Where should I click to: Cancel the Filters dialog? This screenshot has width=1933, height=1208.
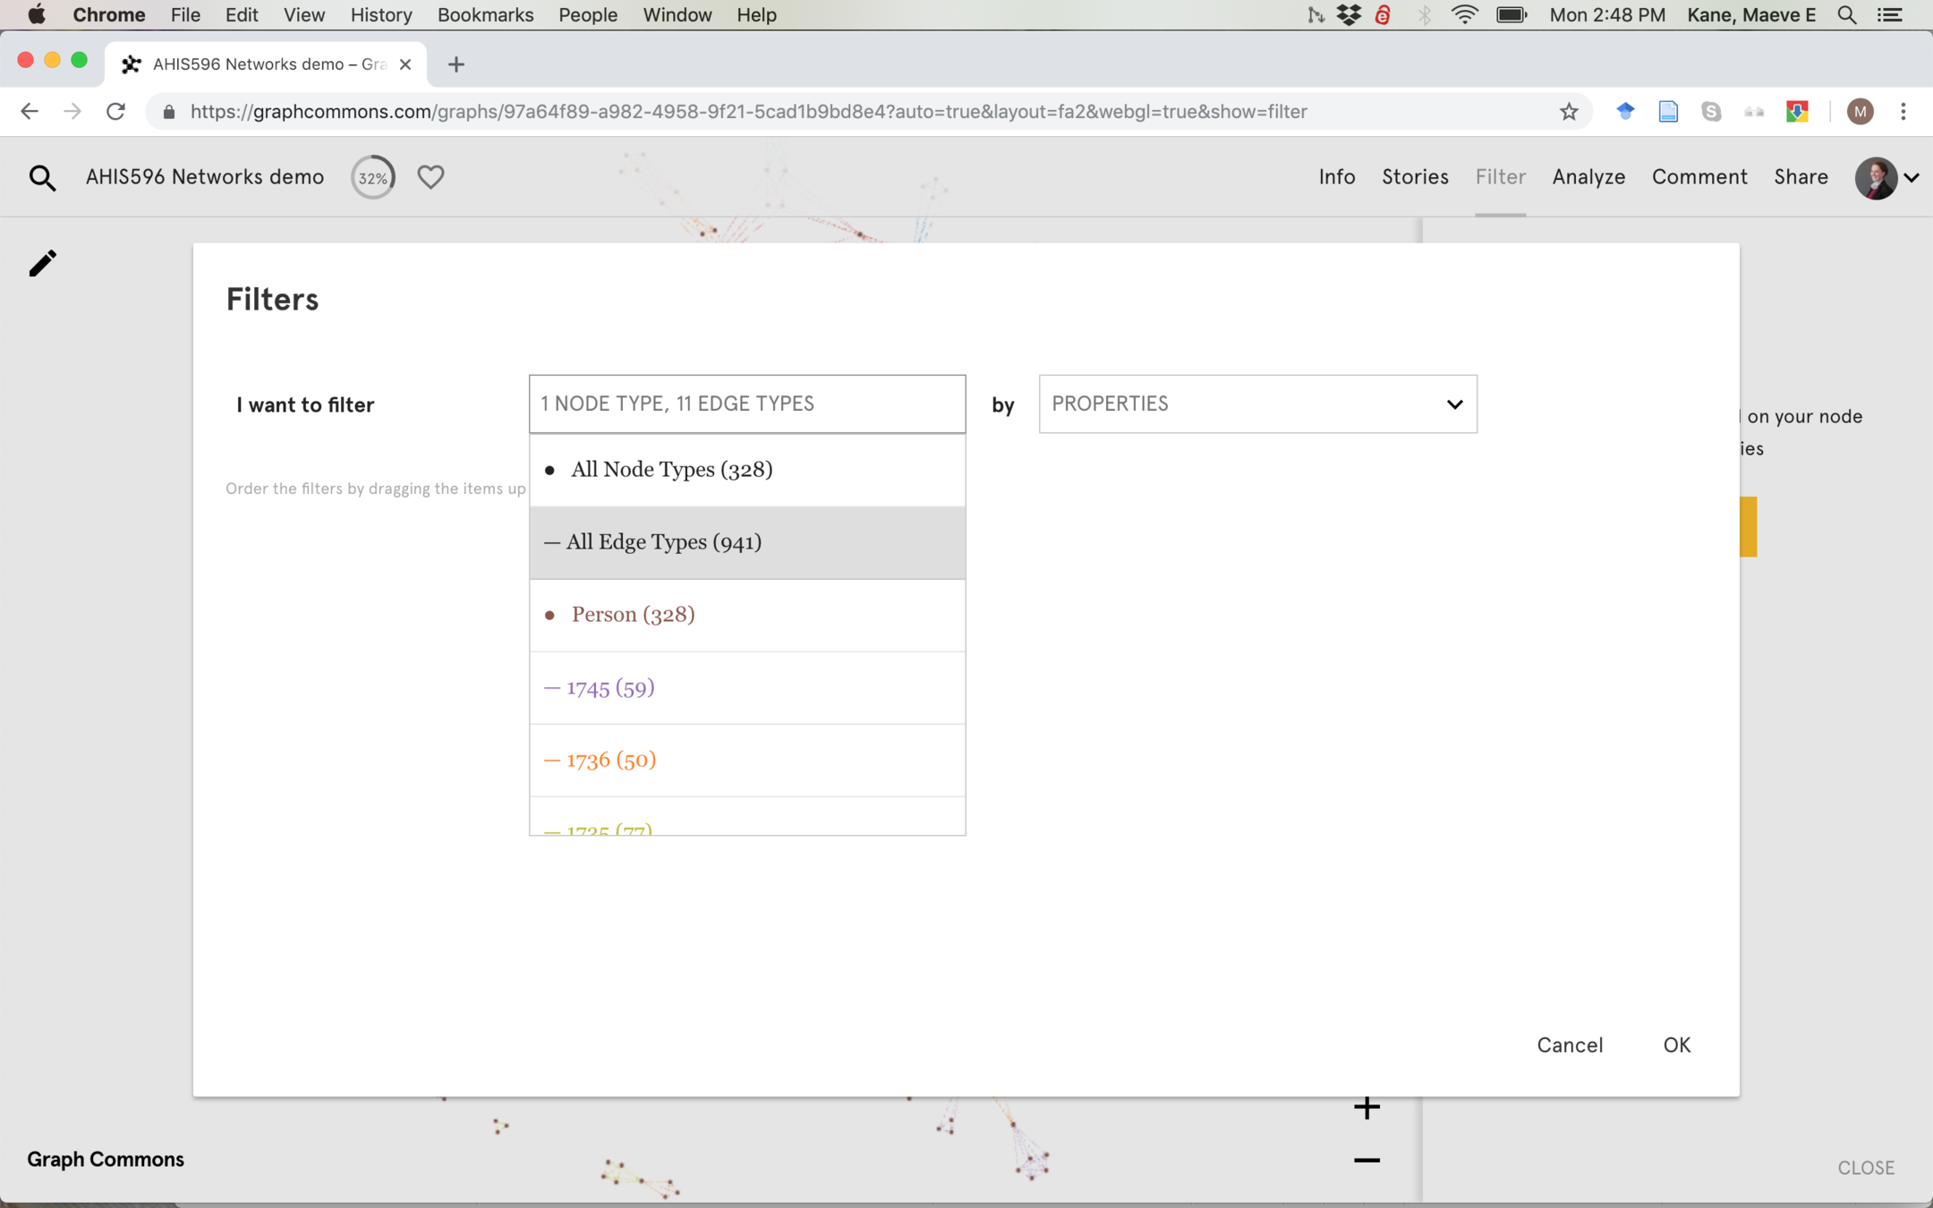[1570, 1045]
